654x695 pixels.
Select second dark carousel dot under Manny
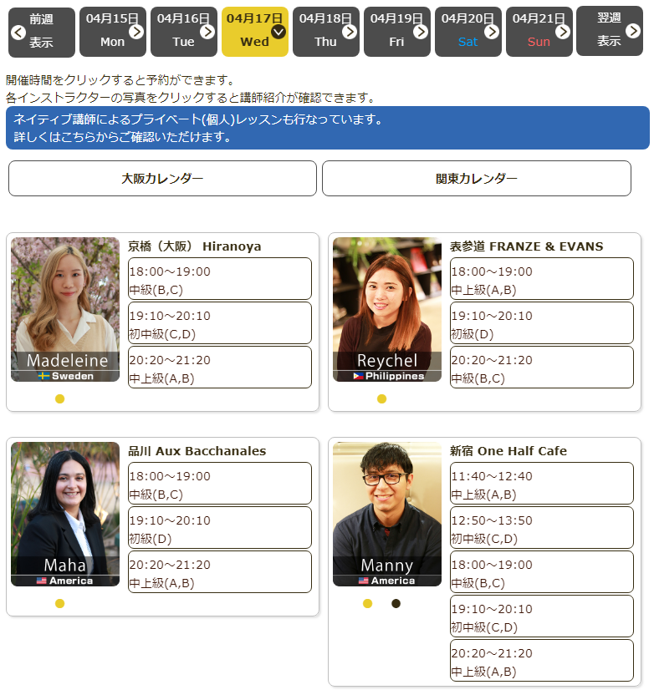[x=396, y=603]
